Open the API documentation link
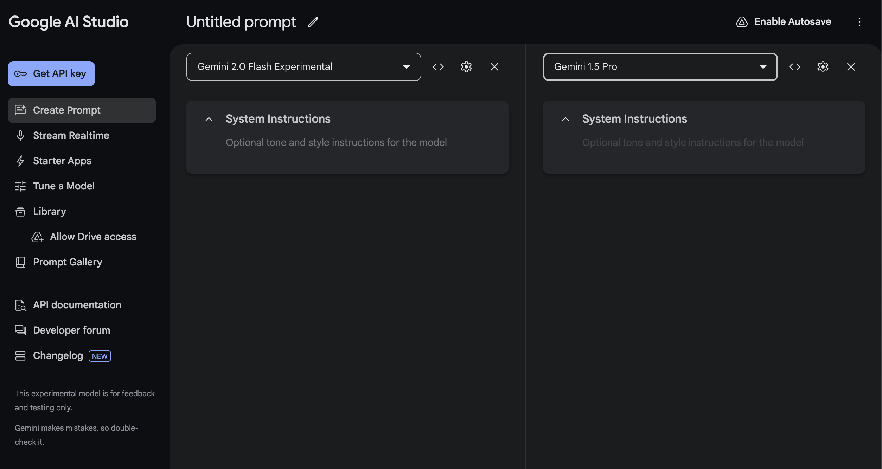 (77, 305)
